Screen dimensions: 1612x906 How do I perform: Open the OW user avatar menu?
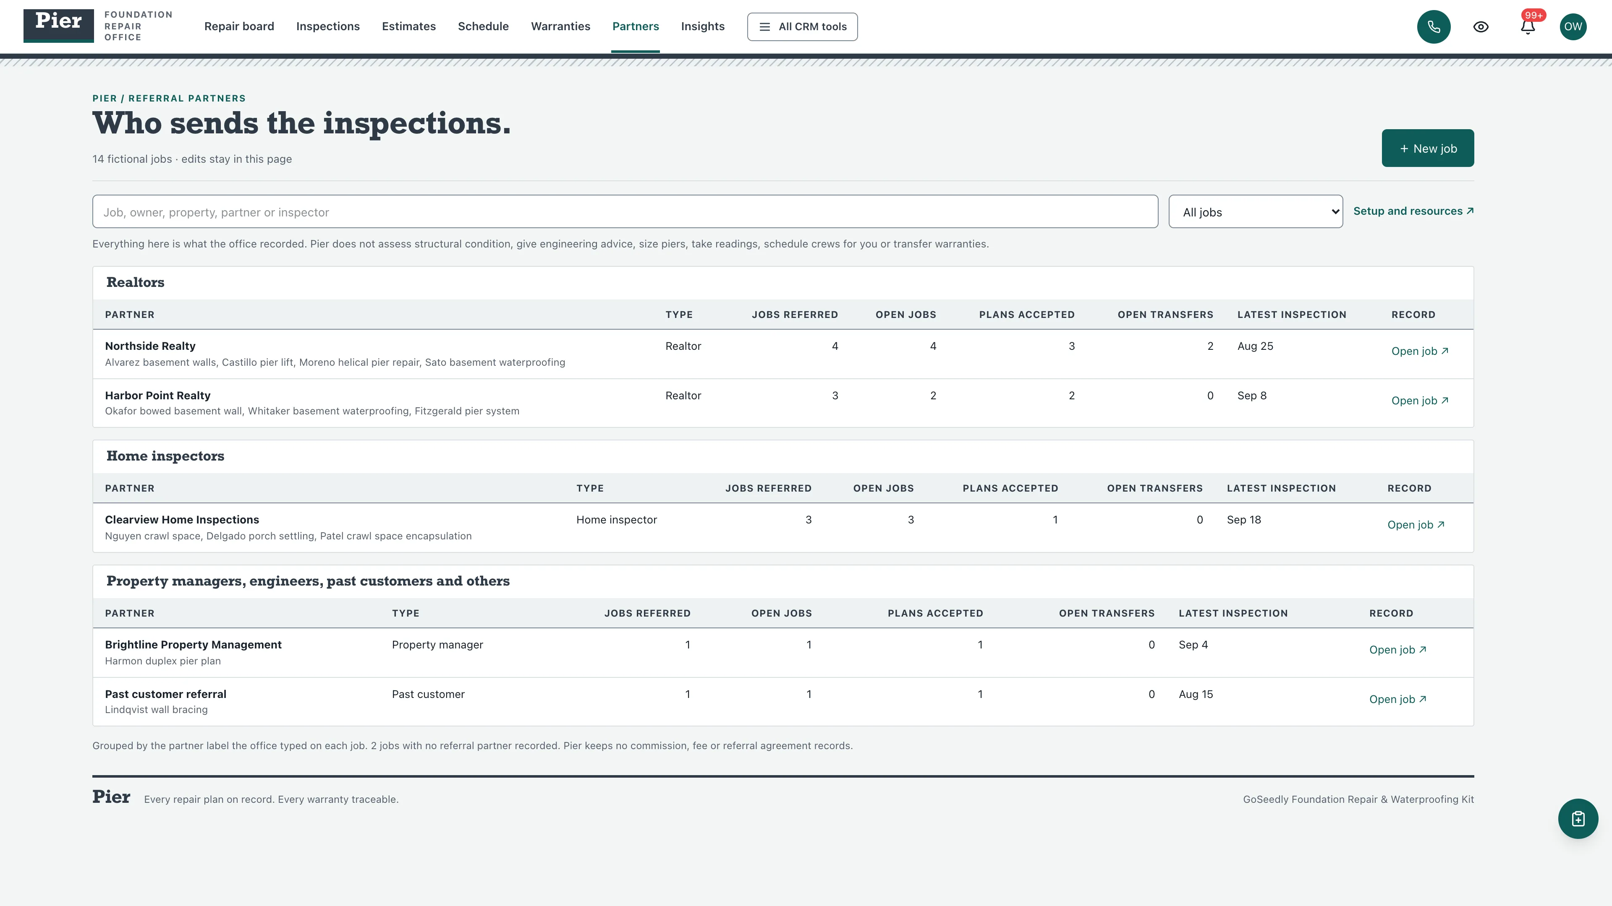pos(1573,27)
